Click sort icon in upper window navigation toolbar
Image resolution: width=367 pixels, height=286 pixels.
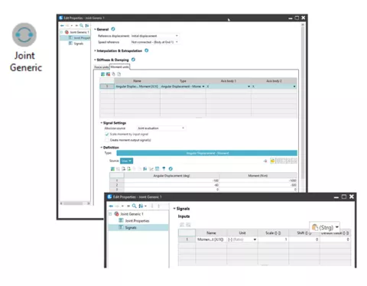coord(87,25)
